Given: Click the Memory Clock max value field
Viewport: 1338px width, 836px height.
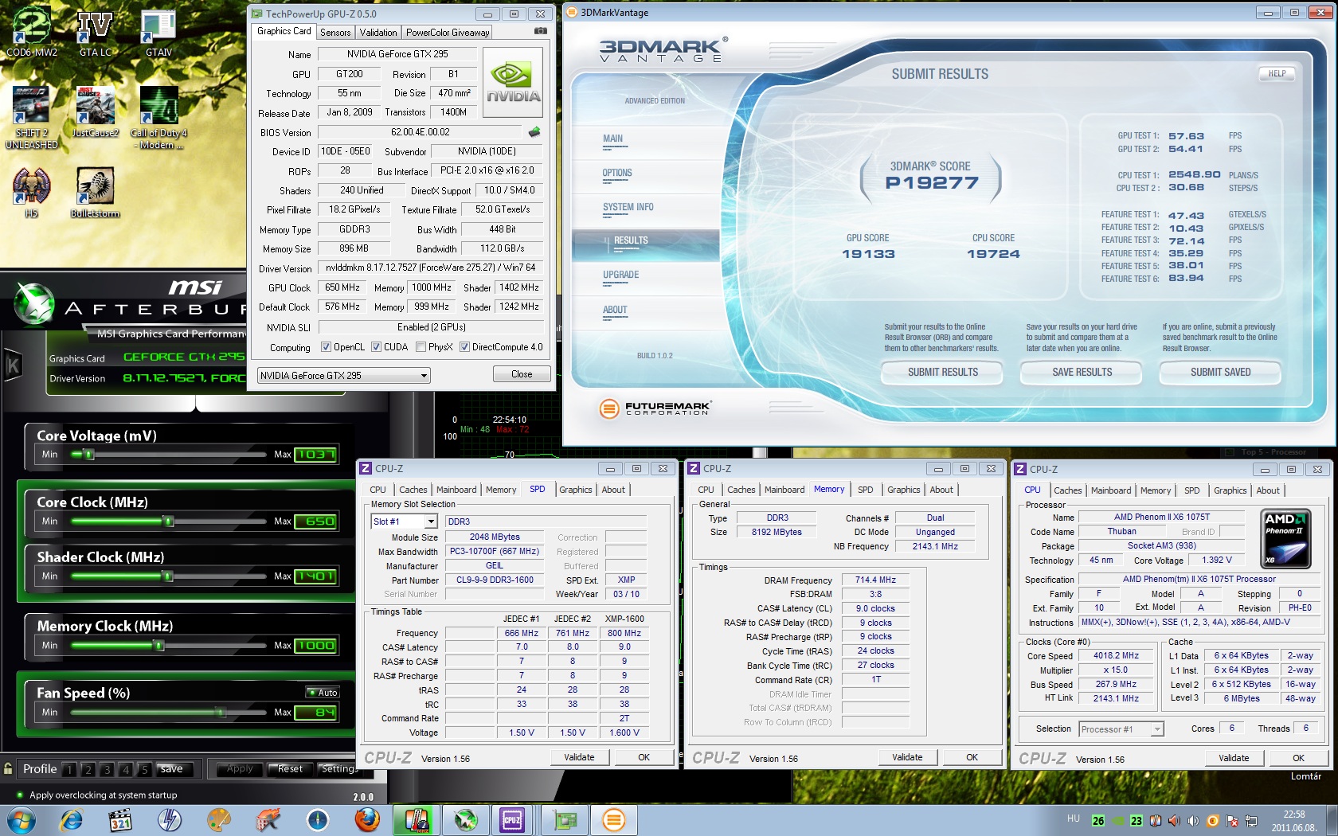Looking at the screenshot, I should pos(316,645).
